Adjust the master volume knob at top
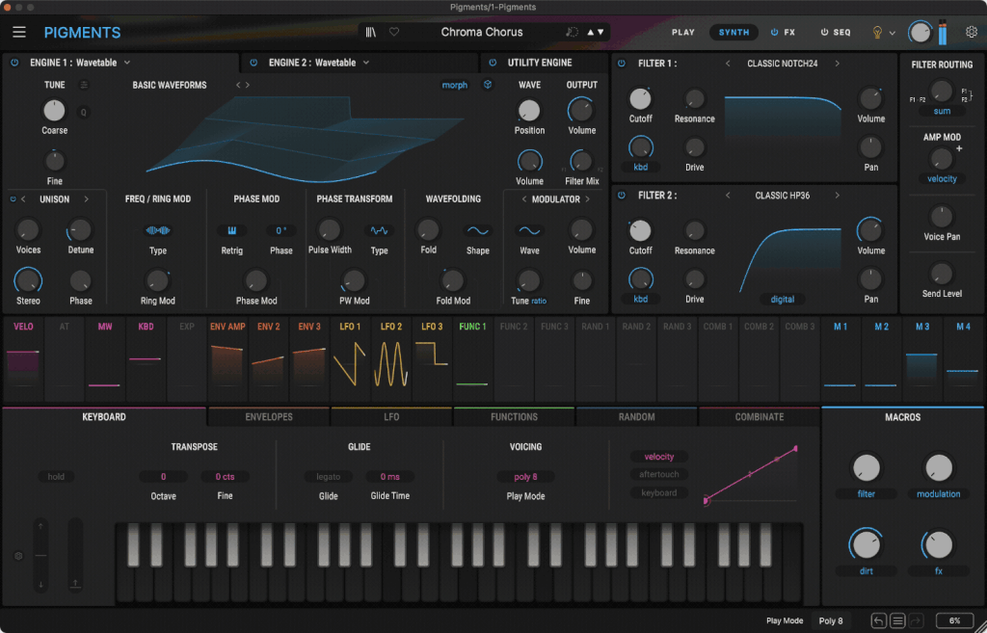The height and width of the screenshot is (633, 987). tap(920, 32)
